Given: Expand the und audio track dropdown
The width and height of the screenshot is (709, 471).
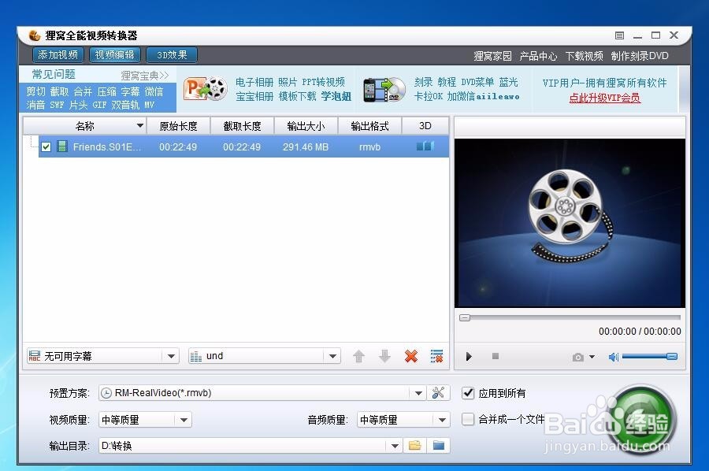Looking at the screenshot, I should pyautogui.click(x=332, y=356).
